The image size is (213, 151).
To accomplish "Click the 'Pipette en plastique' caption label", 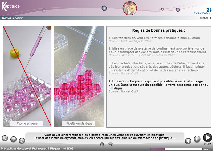I will tap(79, 123).
